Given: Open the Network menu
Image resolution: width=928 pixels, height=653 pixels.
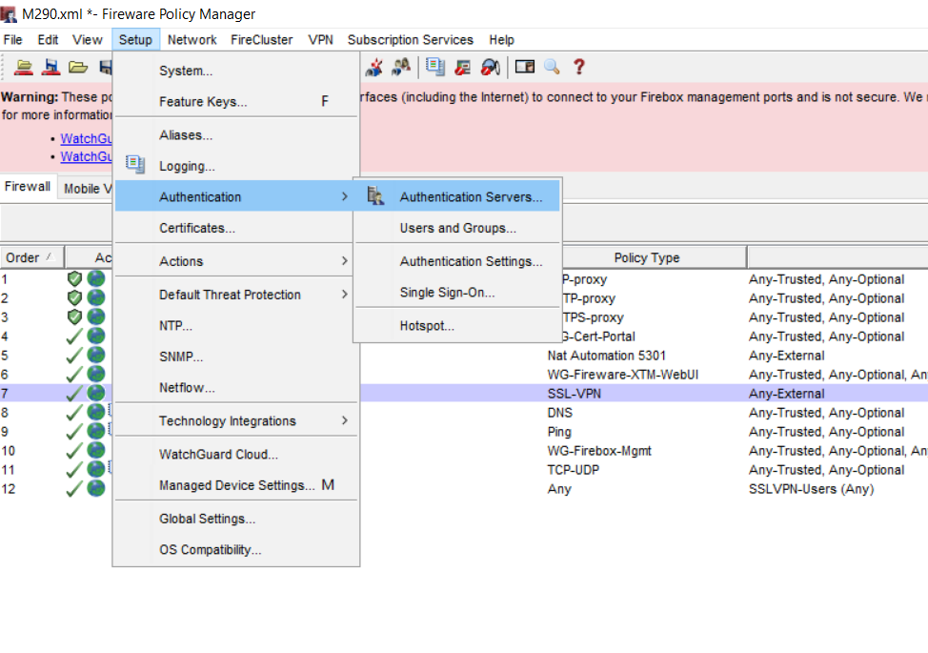Looking at the screenshot, I should 192,40.
